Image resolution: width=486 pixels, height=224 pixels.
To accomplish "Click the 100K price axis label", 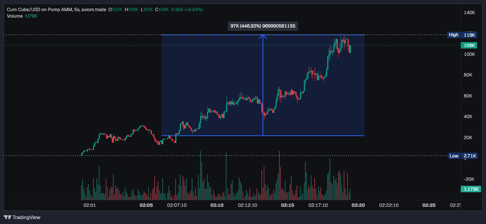I will 469,54.
